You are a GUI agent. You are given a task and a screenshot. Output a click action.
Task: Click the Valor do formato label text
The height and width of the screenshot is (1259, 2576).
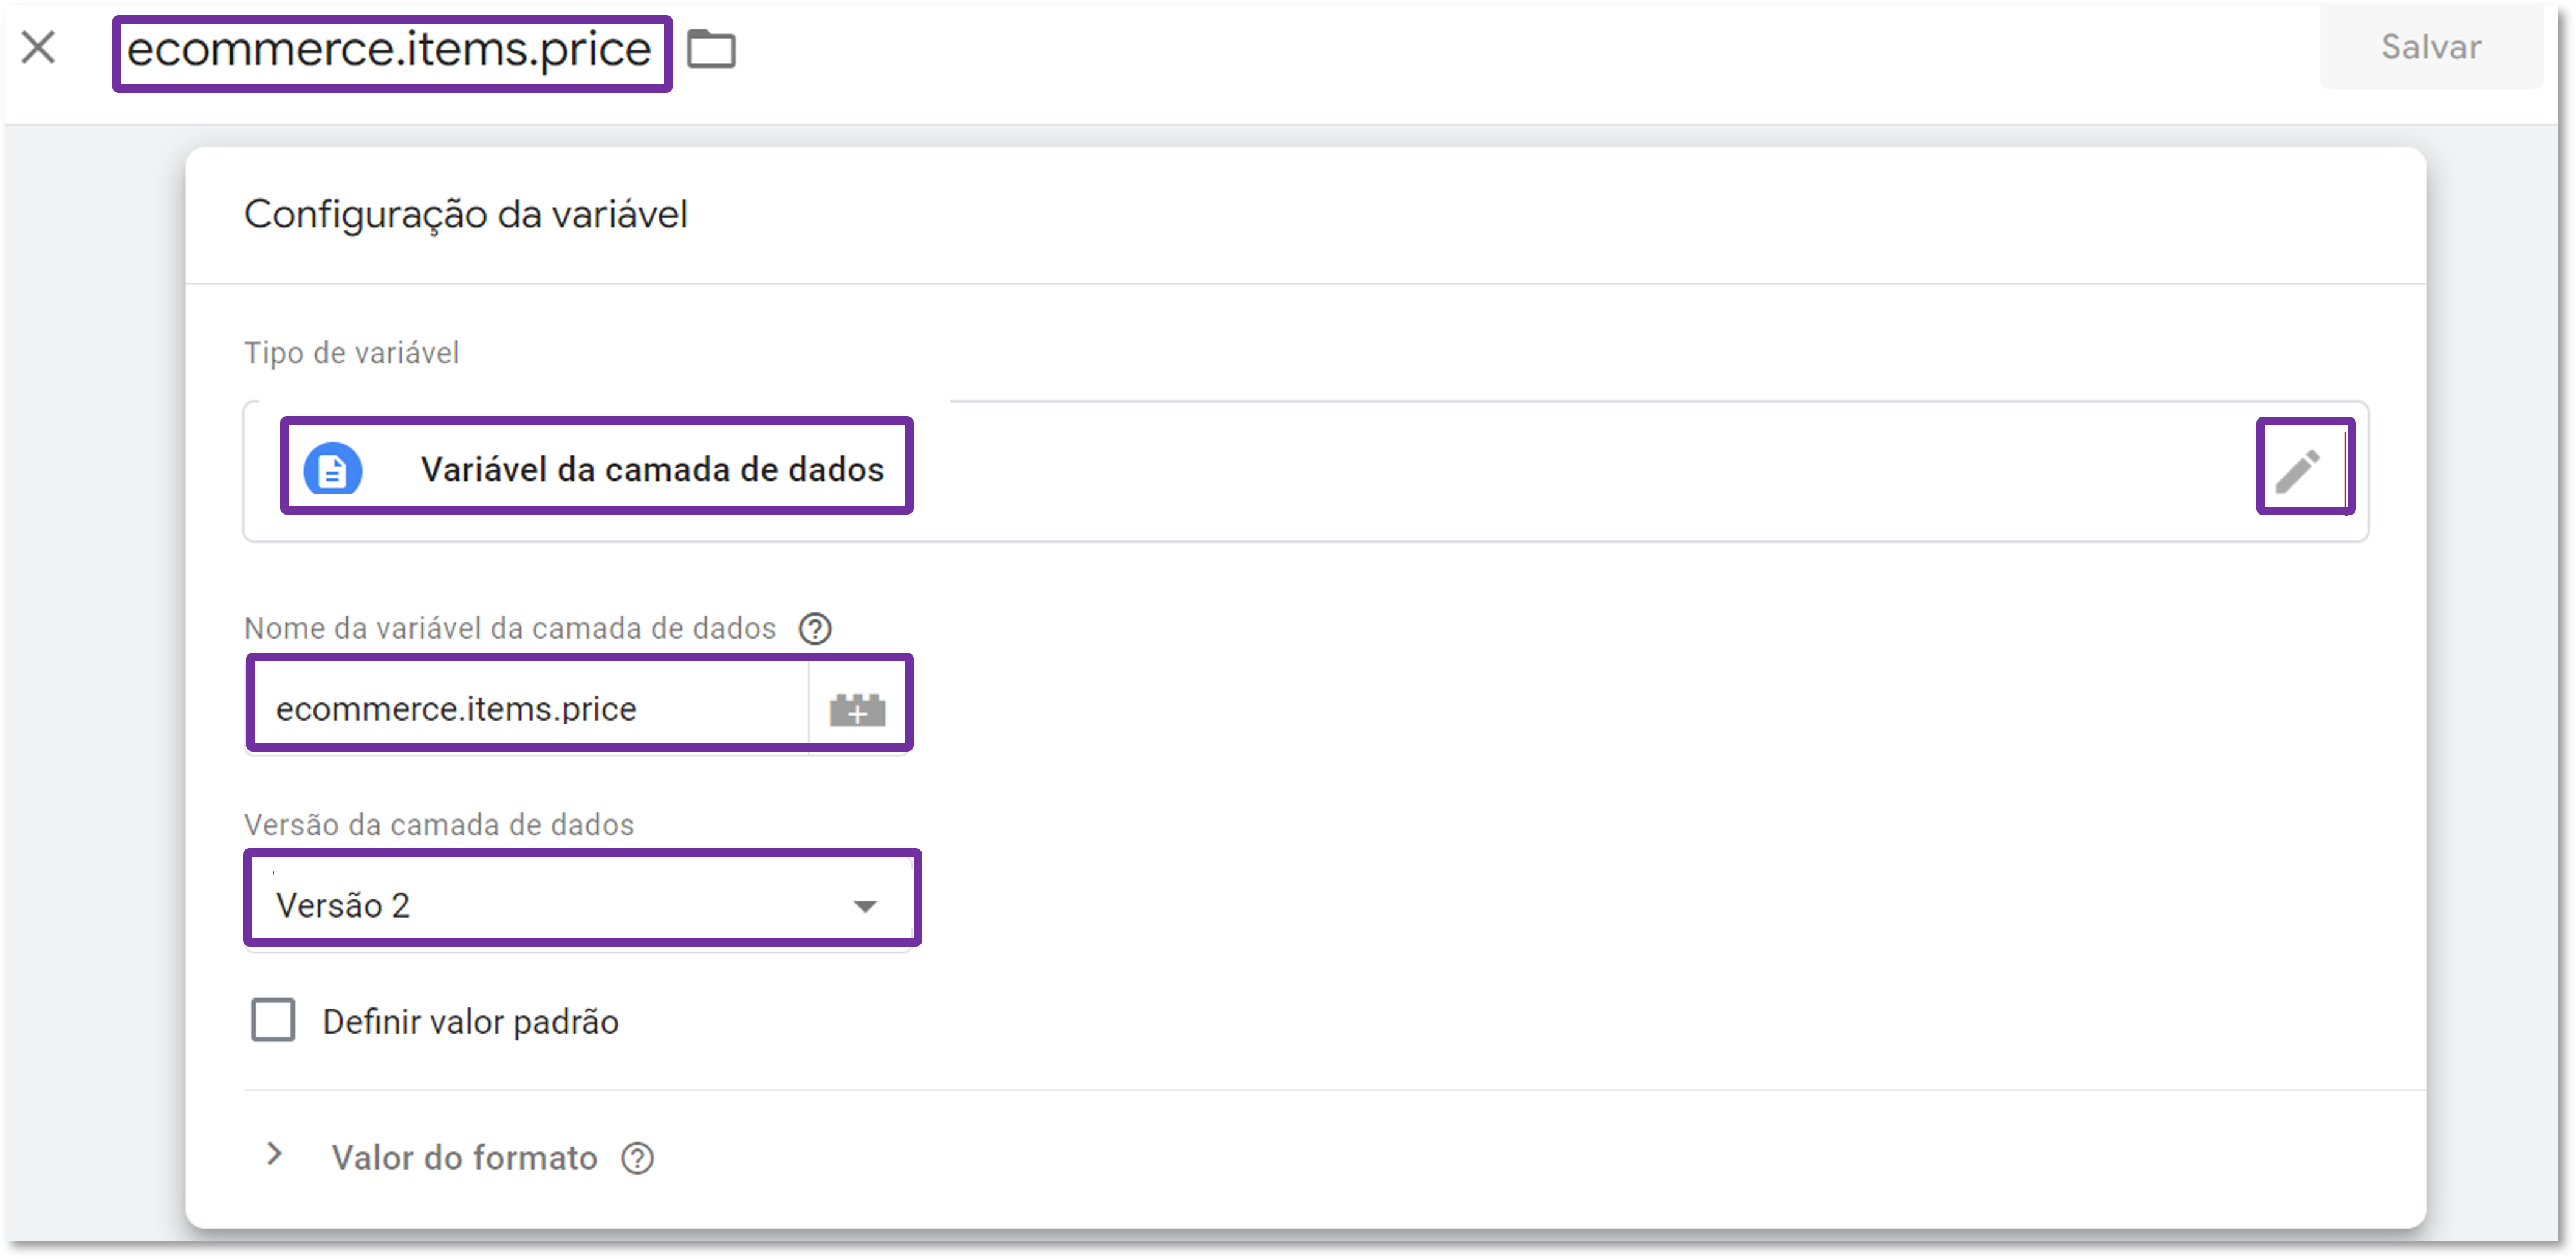(465, 1158)
